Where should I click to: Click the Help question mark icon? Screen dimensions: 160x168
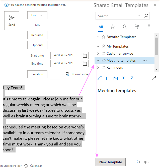click(x=132, y=78)
